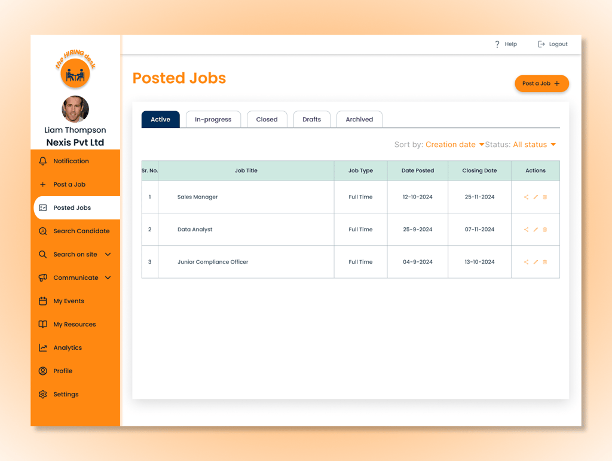Viewport: 612px width, 461px height.
Task: Open the Sort by Creation date dropdown
Action: pos(455,145)
